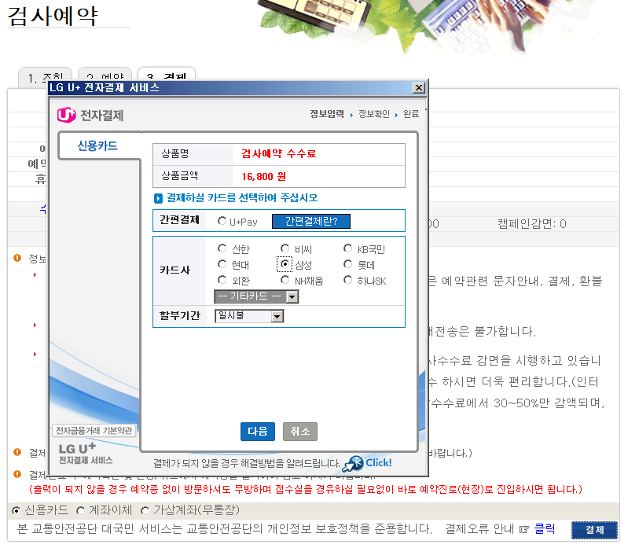Close the LG U+ 전자결제 dialog

point(418,88)
